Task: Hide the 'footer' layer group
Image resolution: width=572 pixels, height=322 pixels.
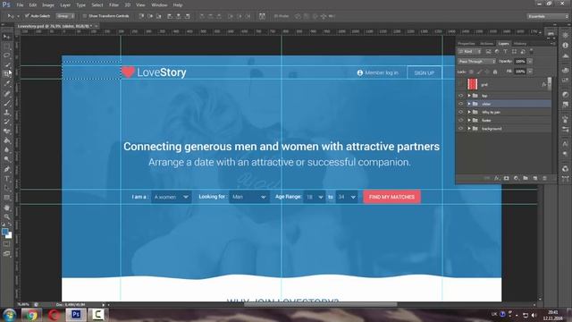Action: (x=460, y=120)
